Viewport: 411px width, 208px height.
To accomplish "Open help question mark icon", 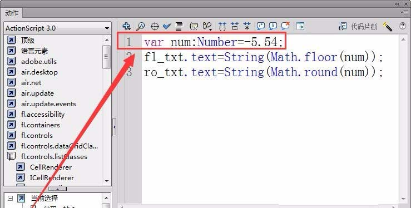I will point(403,26).
